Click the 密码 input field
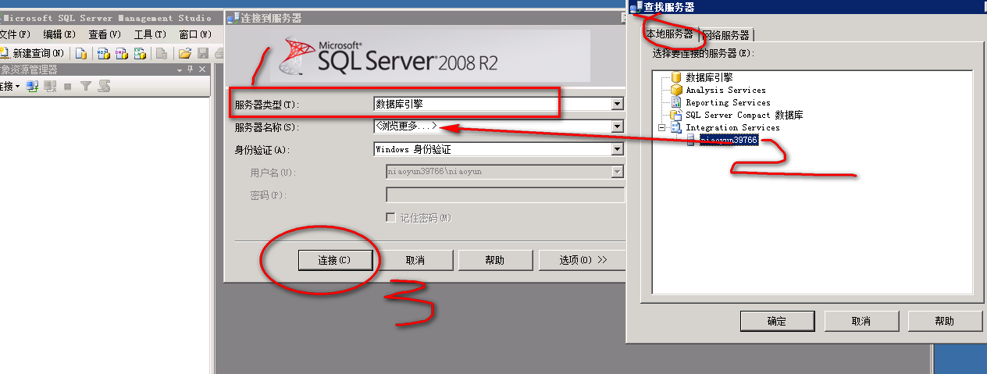The height and width of the screenshot is (374, 987). click(504, 194)
